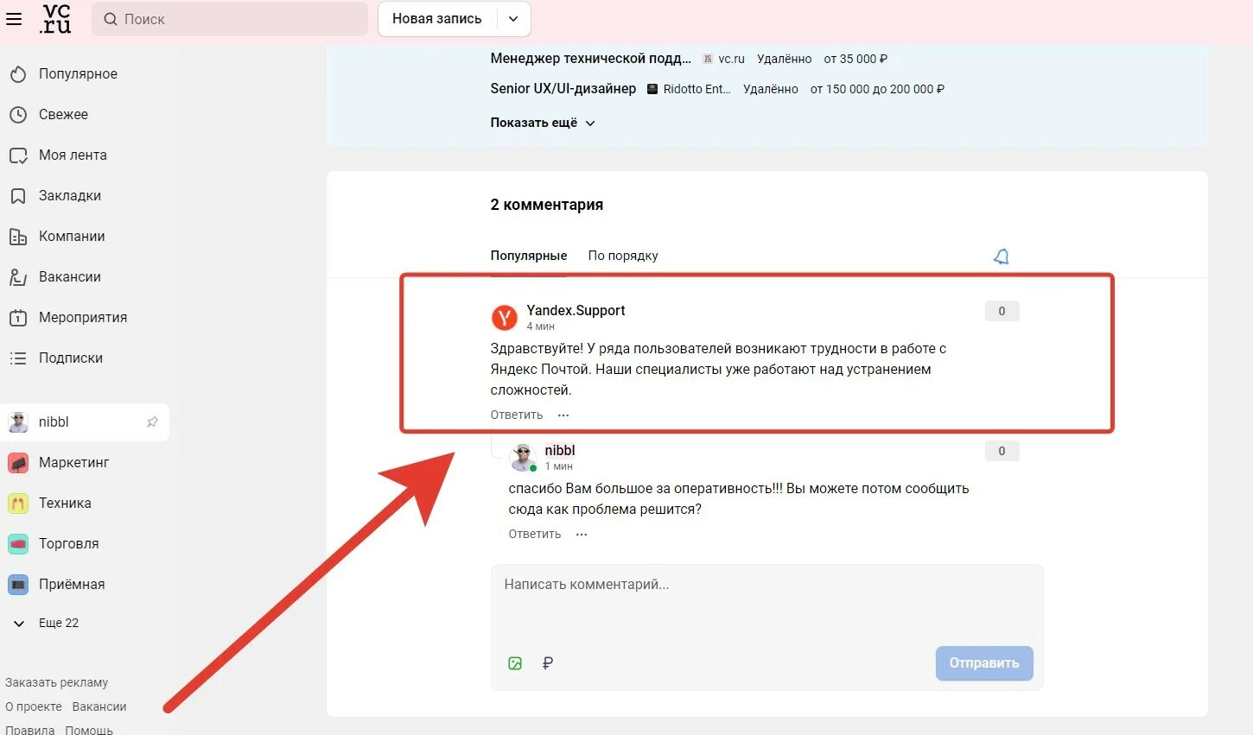Open the Техника subsite icon
The width and height of the screenshot is (1253, 735).
18,504
